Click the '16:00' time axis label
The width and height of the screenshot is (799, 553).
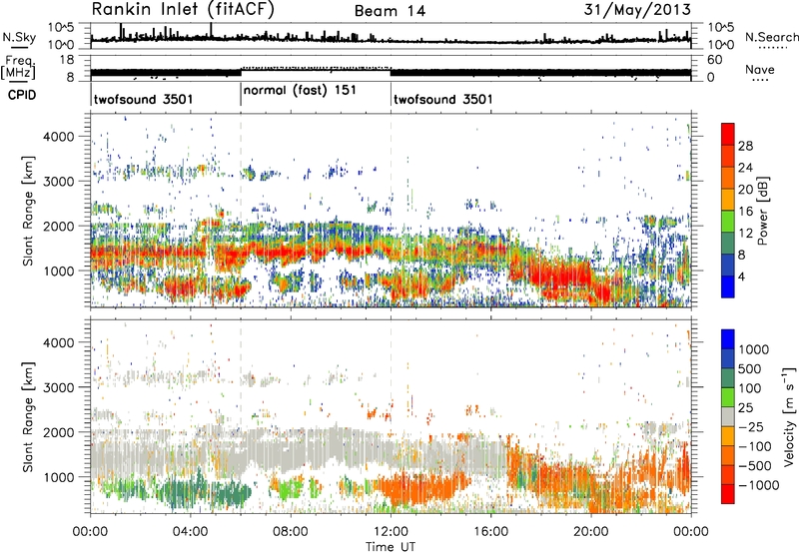tap(490, 532)
